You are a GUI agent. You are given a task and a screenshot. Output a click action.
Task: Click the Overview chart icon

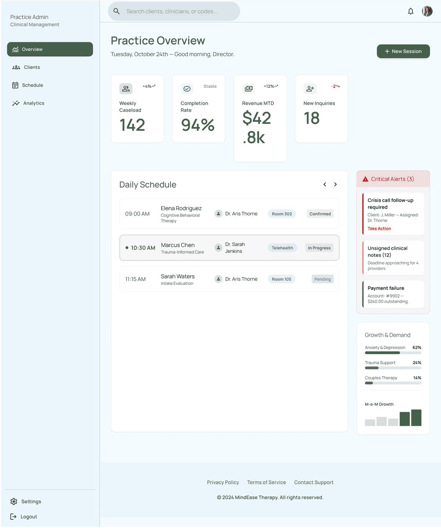(x=15, y=49)
